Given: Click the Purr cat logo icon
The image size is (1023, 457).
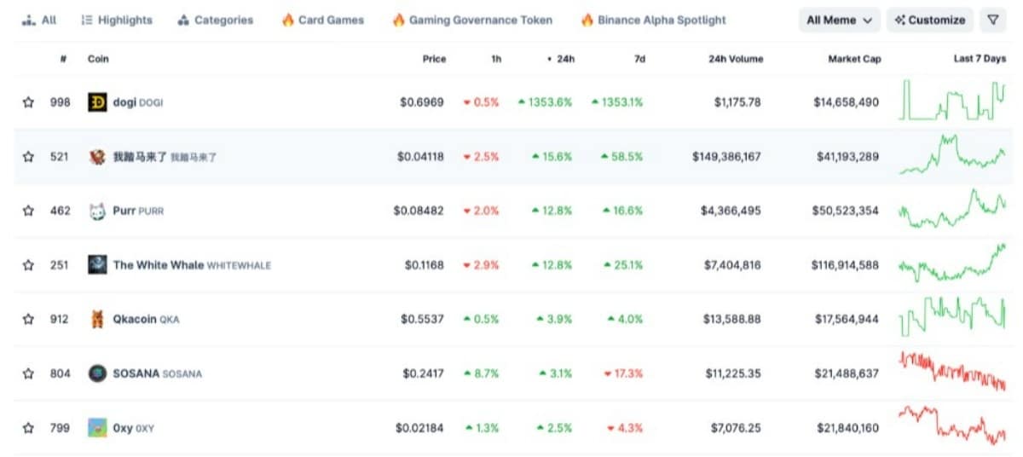Looking at the screenshot, I should pyautogui.click(x=98, y=211).
